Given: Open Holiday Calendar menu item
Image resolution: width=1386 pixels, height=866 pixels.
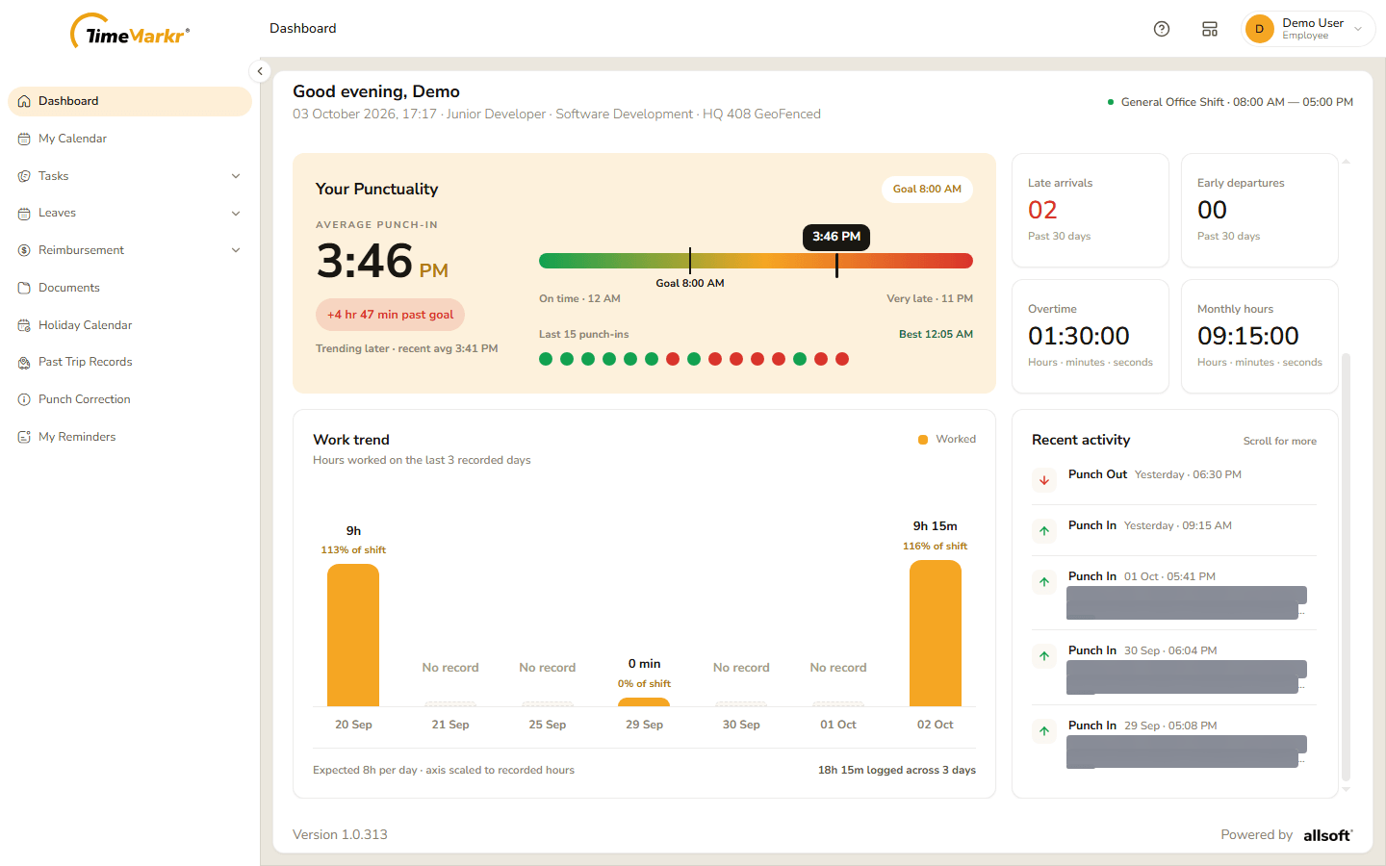Looking at the screenshot, I should pyautogui.click(x=130, y=325).
